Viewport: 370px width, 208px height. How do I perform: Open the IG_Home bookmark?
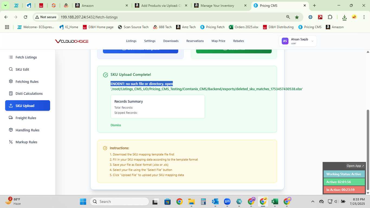click(x=69, y=27)
